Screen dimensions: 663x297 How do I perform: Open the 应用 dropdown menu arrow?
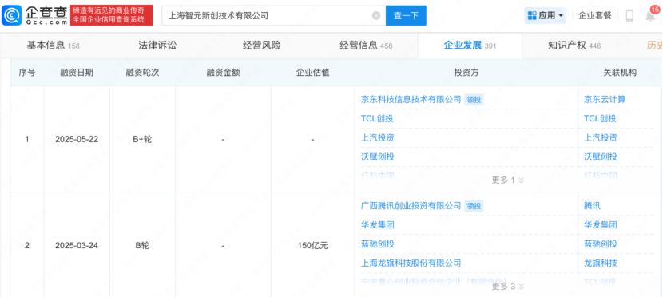[x=561, y=16]
